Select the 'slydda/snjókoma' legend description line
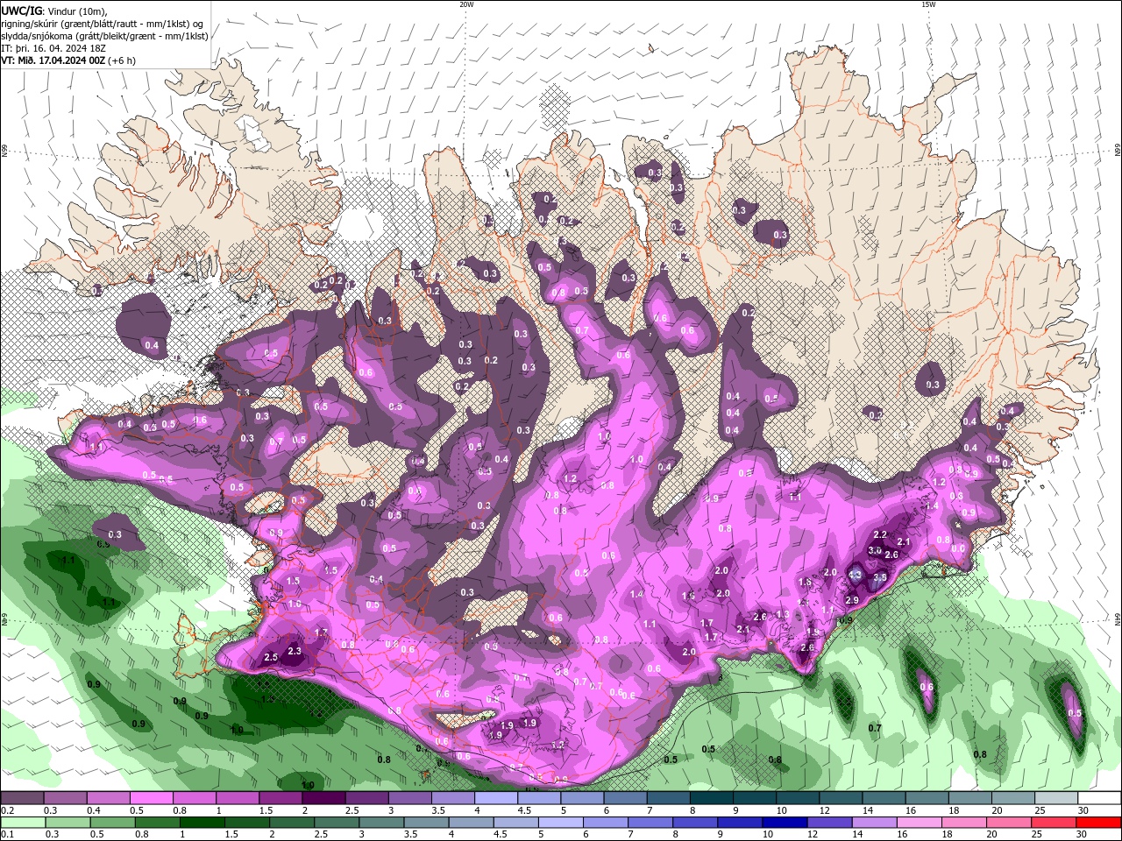The image size is (1122, 841). point(104,36)
